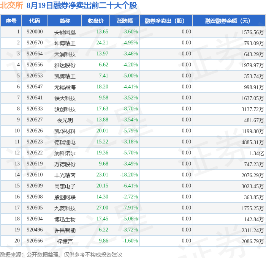Click the stock name 同惠电子
Screen dimensions: 266x258
coord(65,186)
